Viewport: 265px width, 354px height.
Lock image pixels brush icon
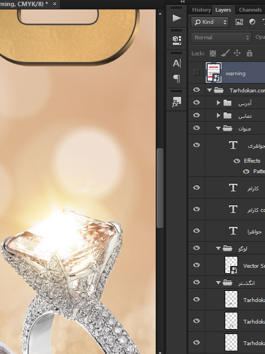point(225,53)
